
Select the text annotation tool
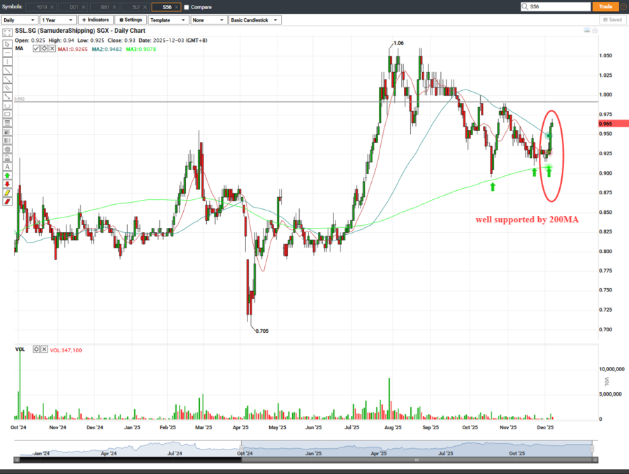click(x=7, y=167)
